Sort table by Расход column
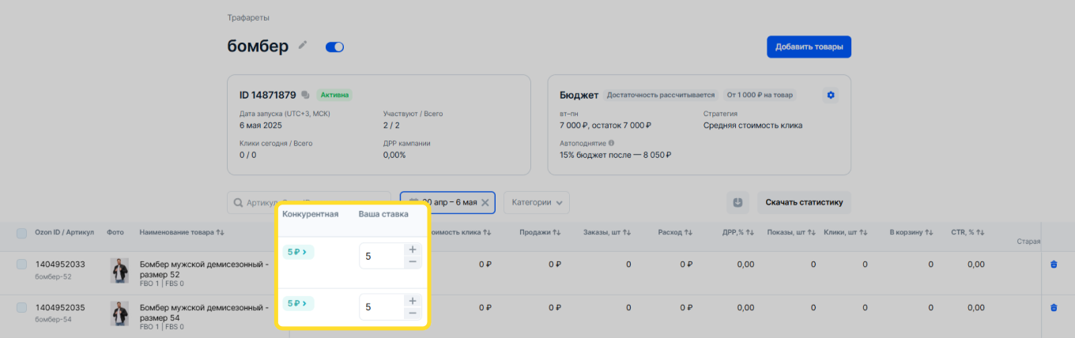Screen dimensions: 1075x338 tap(675, 232)
